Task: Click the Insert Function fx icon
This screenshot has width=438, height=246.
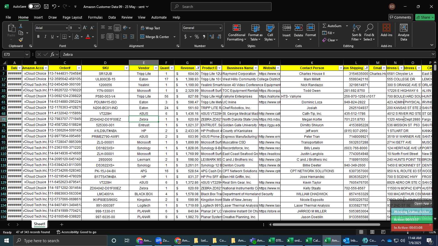Action: click(x=52, y=54)
